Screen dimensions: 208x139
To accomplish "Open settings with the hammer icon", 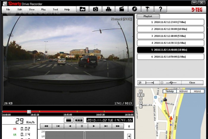I will click(147, 9).
